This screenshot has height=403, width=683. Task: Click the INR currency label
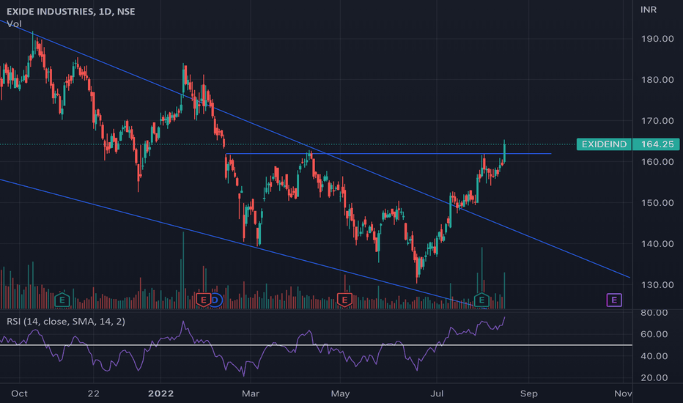click(648, 10)
